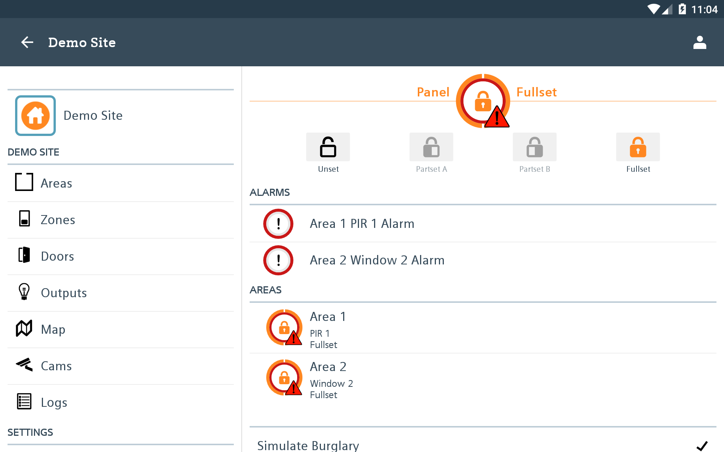Select Demo Site name in sidebar

(x=93, y=116)
